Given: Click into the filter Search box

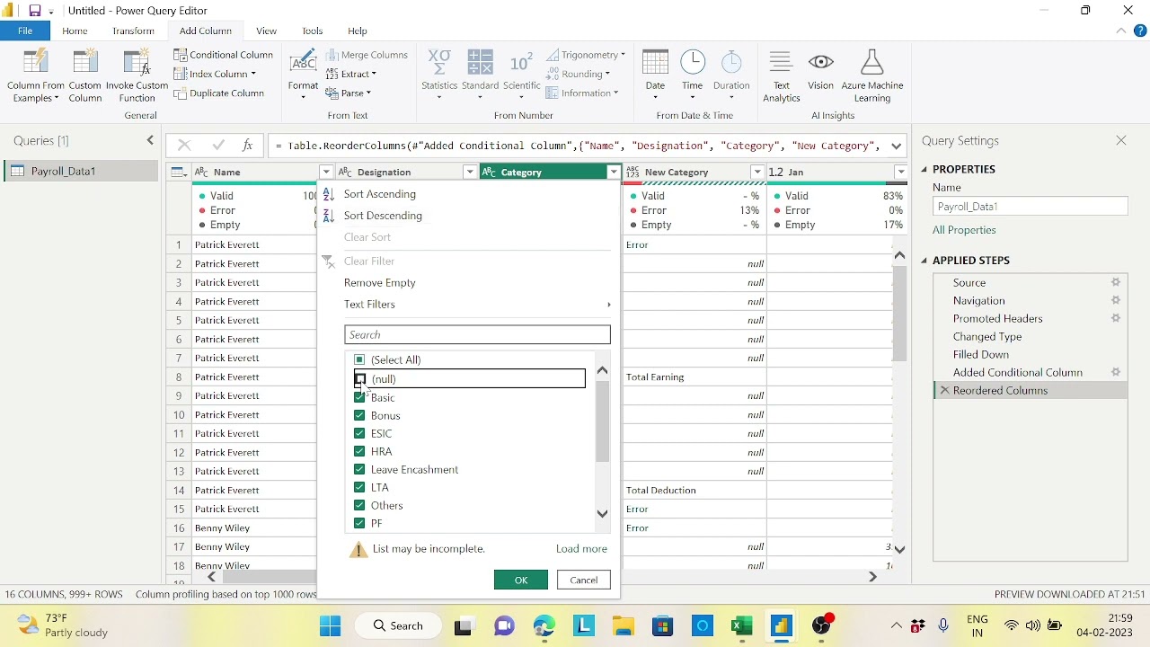Looking at the screenshot, I should (x=477, y=334).
